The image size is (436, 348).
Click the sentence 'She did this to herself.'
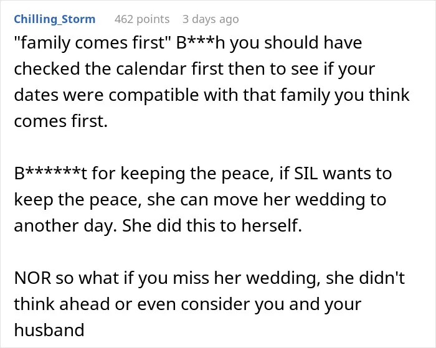pos(212,225)
